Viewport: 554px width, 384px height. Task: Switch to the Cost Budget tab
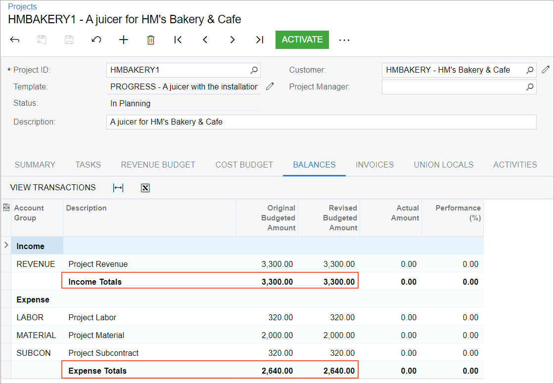244,165
